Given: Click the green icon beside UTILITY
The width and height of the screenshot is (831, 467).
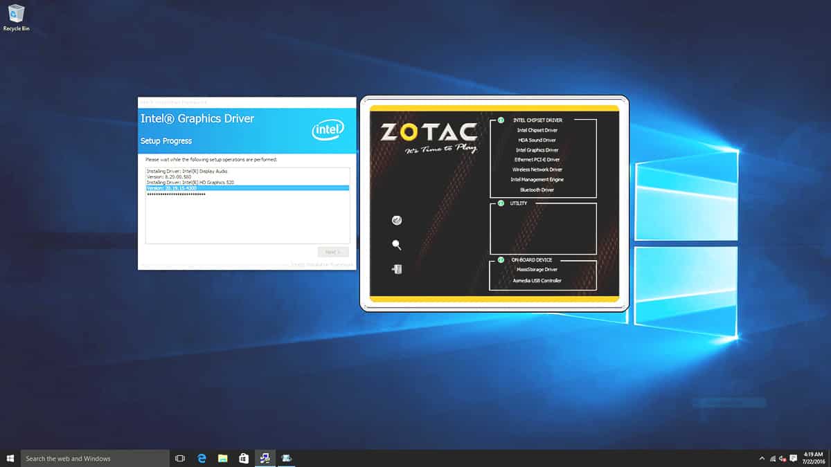Looking at the screenshot, I should click(501, 203).
